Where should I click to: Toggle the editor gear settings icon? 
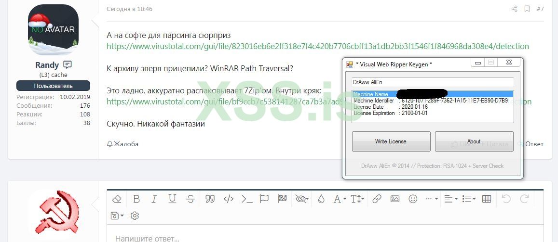(x=135, y=216)
